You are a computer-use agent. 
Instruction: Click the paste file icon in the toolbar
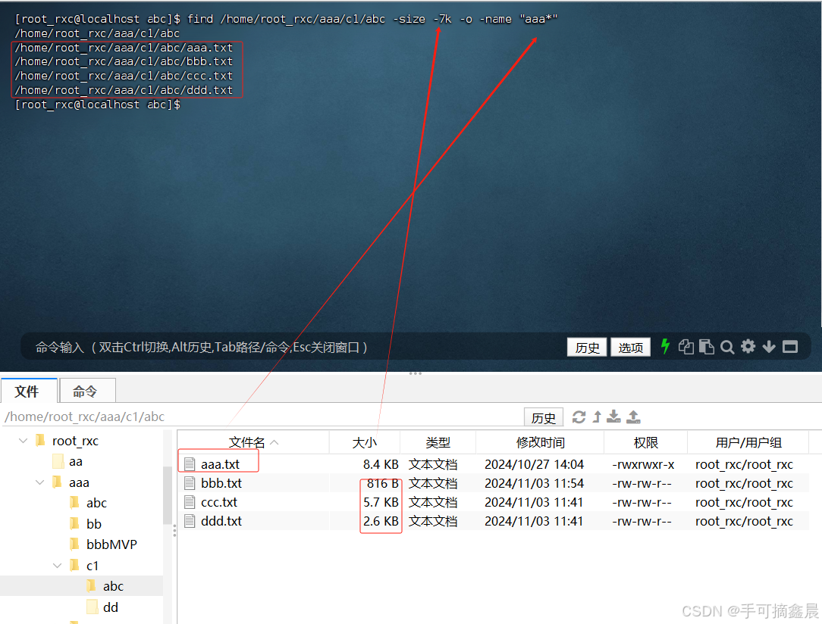click(x=706, y=346)
